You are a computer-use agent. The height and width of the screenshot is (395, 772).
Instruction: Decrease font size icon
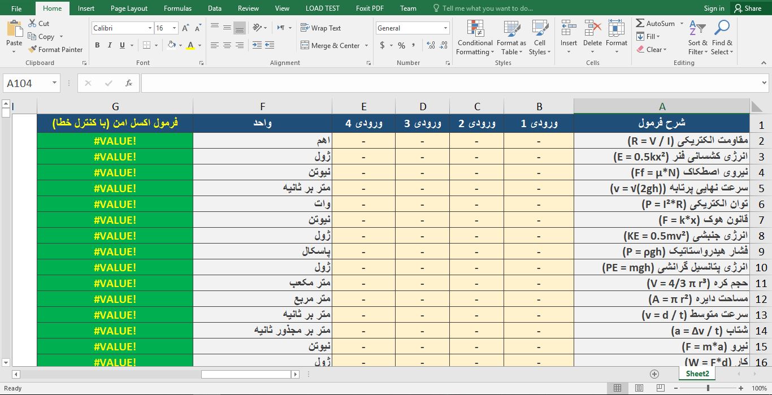click(x=197, y=28)
